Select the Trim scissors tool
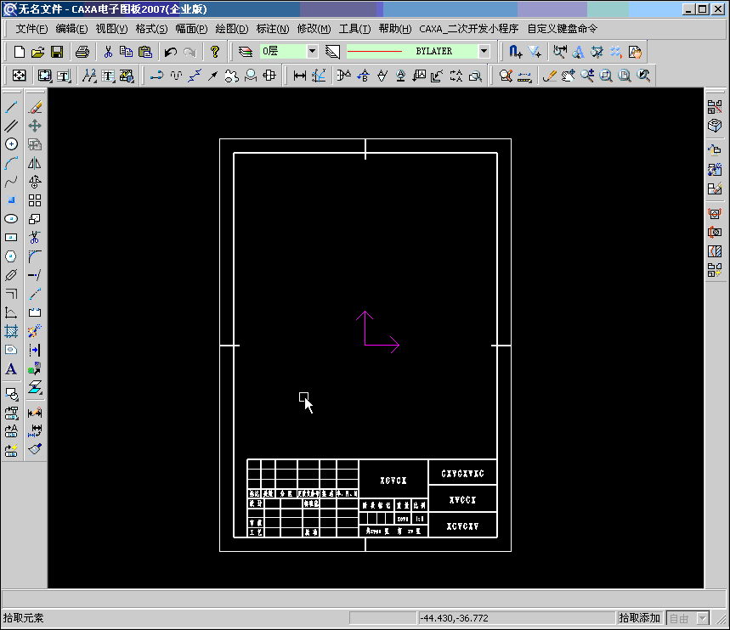This screenshot has width=730, height=630. click(35, 237)
